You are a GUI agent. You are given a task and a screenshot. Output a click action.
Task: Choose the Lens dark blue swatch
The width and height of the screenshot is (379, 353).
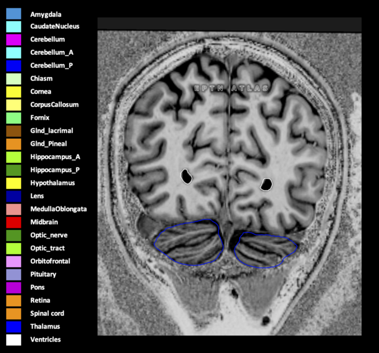click(x=13, y=197)
